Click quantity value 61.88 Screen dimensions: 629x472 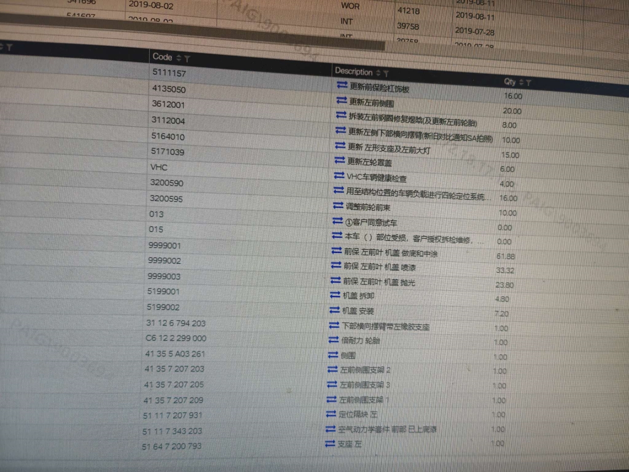[x=506, y=256]
